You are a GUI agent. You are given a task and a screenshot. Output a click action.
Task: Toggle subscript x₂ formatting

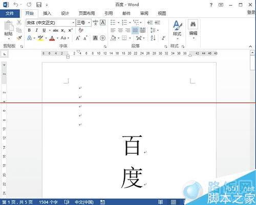63,30
